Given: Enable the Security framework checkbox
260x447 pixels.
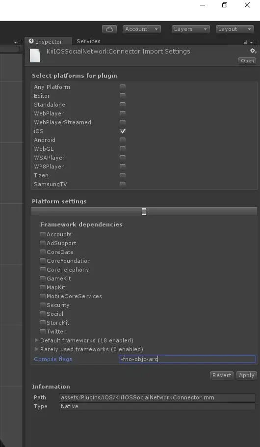Looking at the screenshot, I should 43,305.
